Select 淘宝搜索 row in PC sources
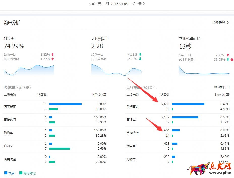This screenshot has height=178, width=234. coord(10,107)
